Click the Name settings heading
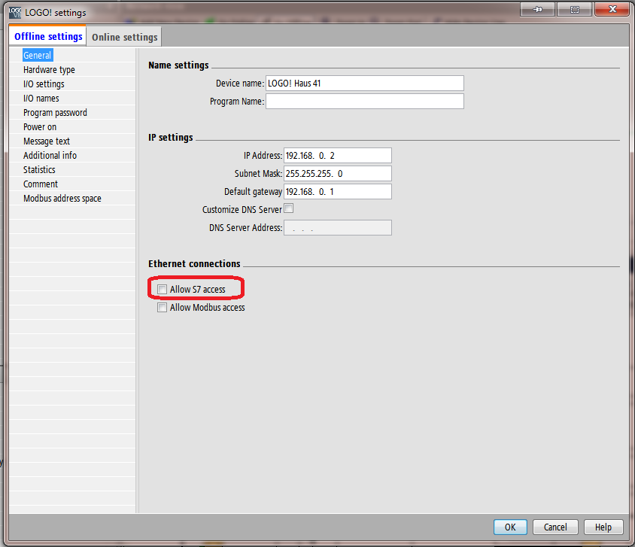635x547 pixels. (178, 65)
